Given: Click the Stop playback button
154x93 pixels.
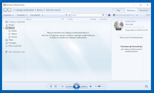Looking at the screenshot, I should coord(62,86).
